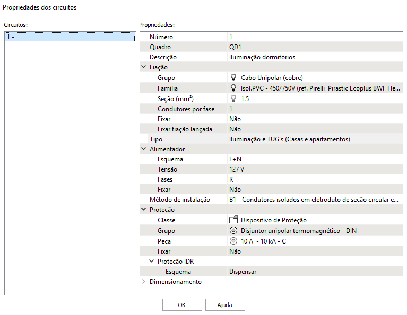
Task: Click the lightbulb icon in the Família row
Action: [233, 88]
